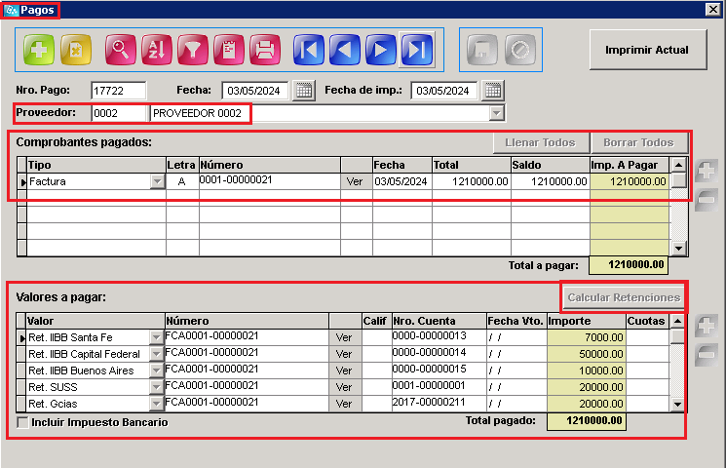Image resolution: width=726 pixels, height=468 pixels.
Task: Click valores scrollbar up arrow
Action: 678,321
